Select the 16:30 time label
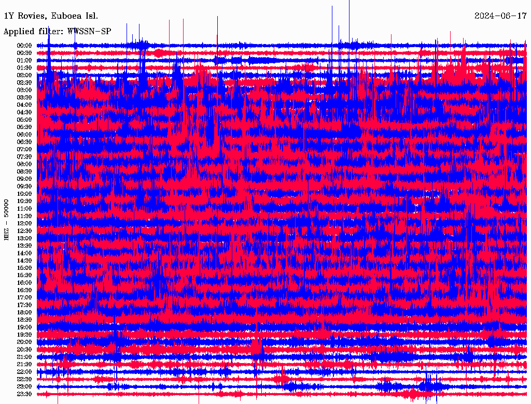531x404 pixels. pyautogui.click(x=24, y=291)
